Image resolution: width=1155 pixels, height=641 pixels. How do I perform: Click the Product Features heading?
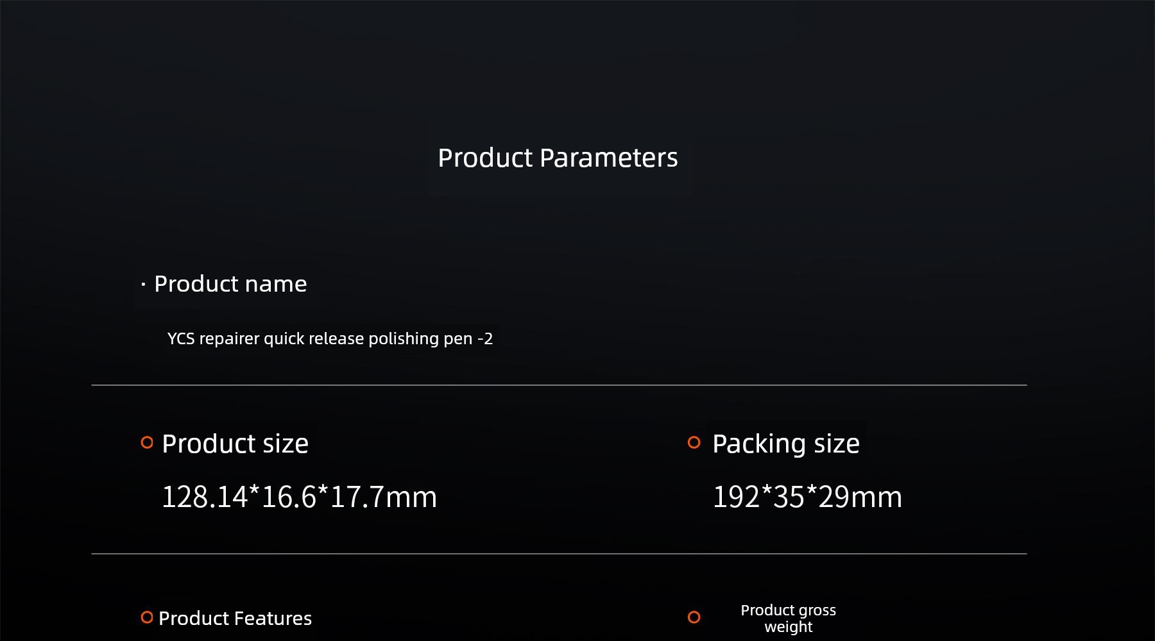pyautogui.click(x=235, y=618)
